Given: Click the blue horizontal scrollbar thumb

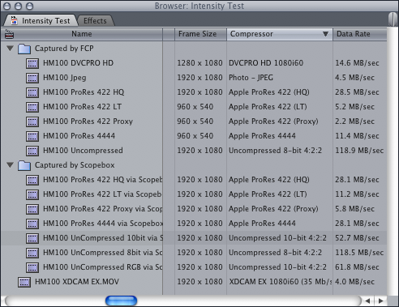Looking at the screenshot, I should 121,301.
